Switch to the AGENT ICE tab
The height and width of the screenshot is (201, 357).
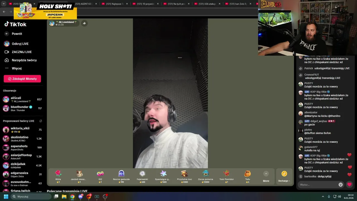pyautogui.click(x=83, y=4)
